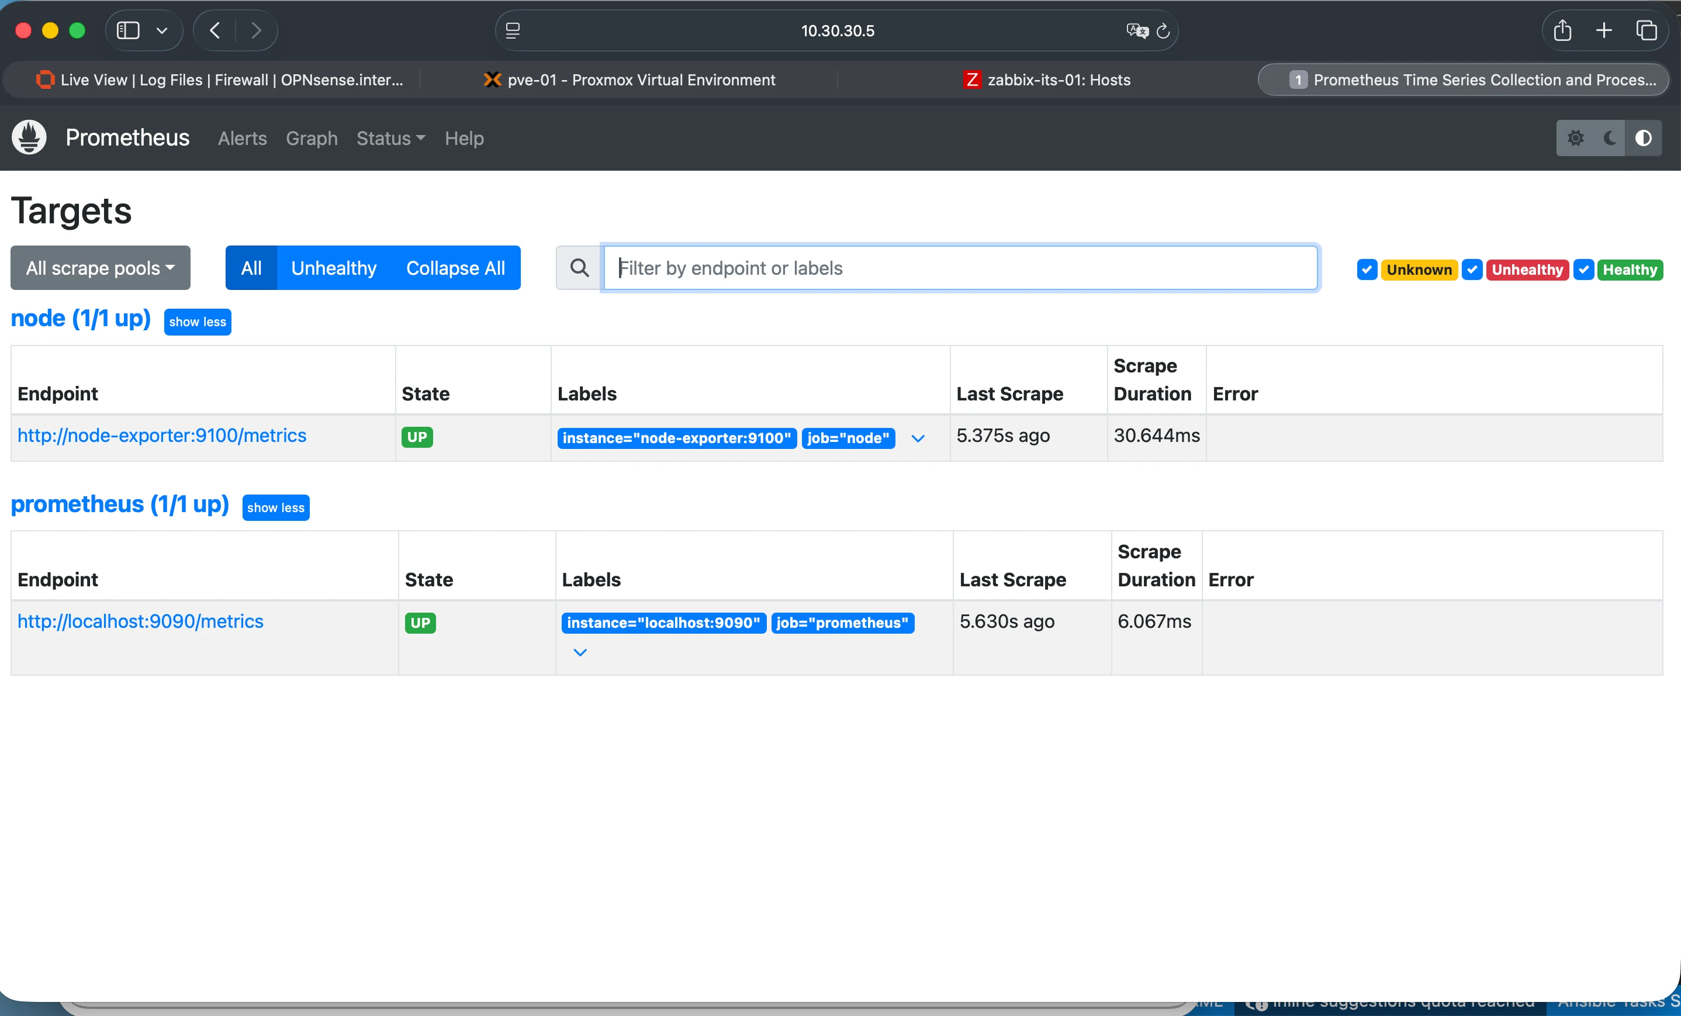Focus the Filter by endpoint or labels field

coord(960,268)
